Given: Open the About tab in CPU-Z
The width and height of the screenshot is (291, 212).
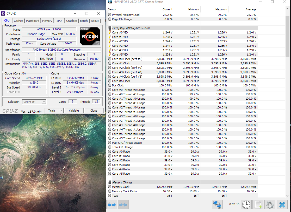Looking at the screenshot, I should [x=95, y=21].
